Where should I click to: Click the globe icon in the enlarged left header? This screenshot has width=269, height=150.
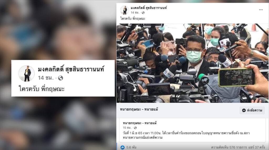60,78
